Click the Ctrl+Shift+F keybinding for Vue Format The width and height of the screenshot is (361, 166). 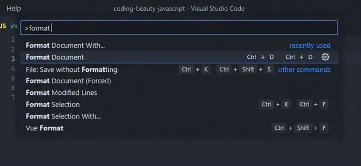click(x=300, y=128)
